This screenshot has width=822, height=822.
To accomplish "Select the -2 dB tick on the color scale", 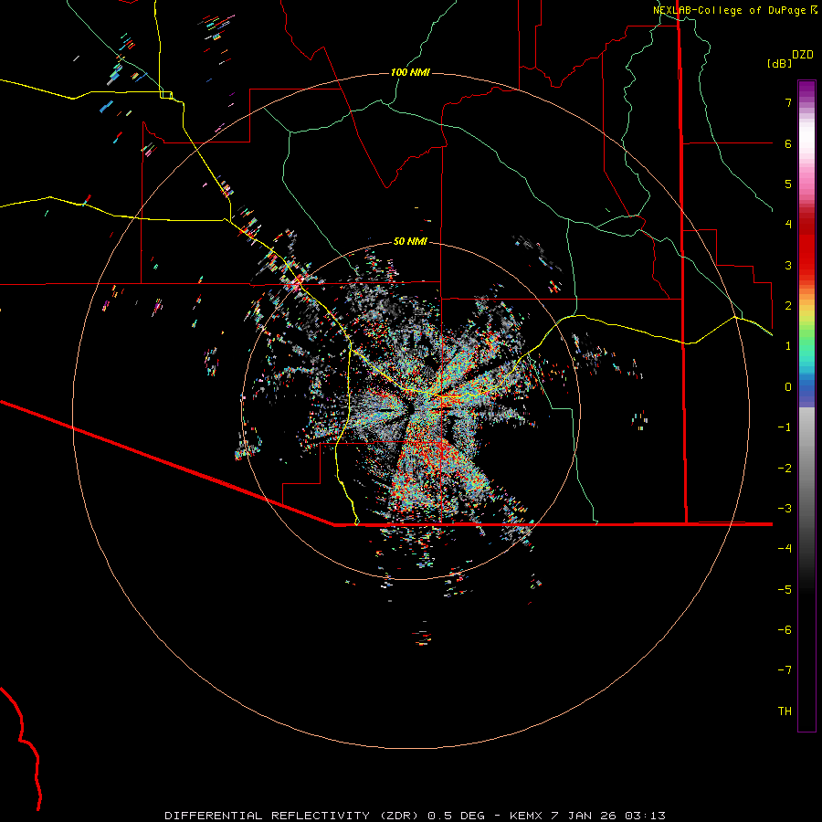I will tap(785, 469).
